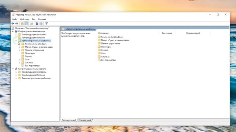The height and width of the screenshot is (132, 236).
Task: Collapse the Конфигурация пользователя tree node
Action: point(13,69)
